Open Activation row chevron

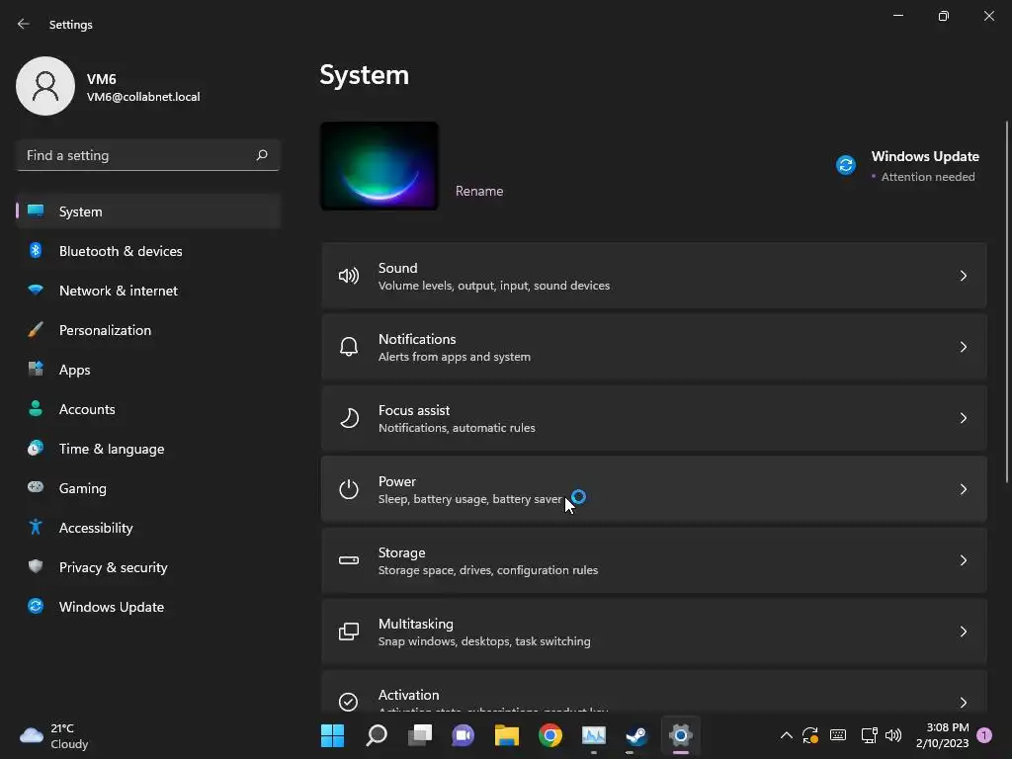[963, 703]
